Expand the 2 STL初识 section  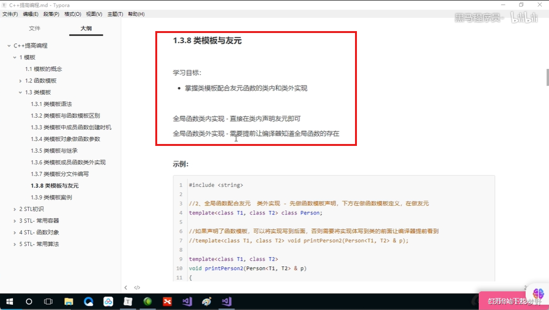click(14, 209)
